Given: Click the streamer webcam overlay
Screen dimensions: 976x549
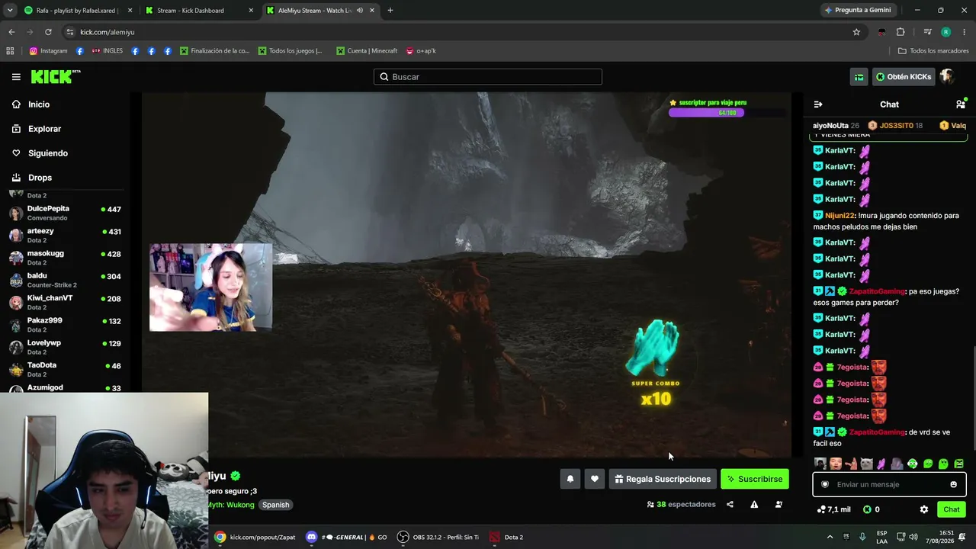Looking at the screenshot, I should [210, 287].
